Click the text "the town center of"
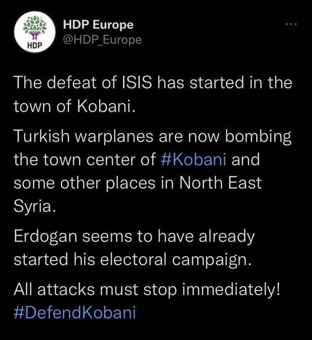312x340 pixels. tap(84, 160)
